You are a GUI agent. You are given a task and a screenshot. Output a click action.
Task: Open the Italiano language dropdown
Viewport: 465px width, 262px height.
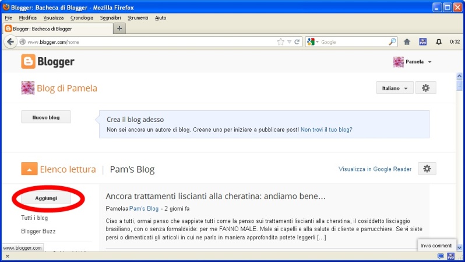click(x=394, y=88)
